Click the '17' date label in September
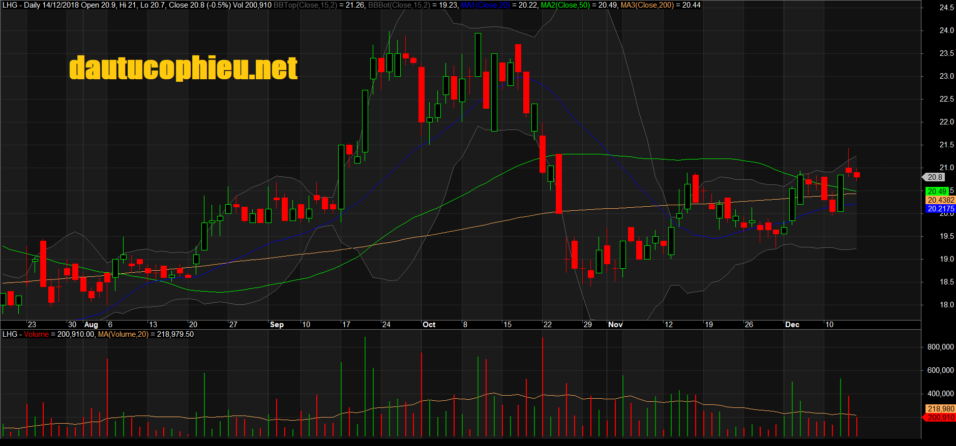Image resolution: width=956 pixels, height=446 pixels. [x=346, y=325]
